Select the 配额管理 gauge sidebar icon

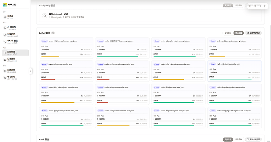click(5, 53)
